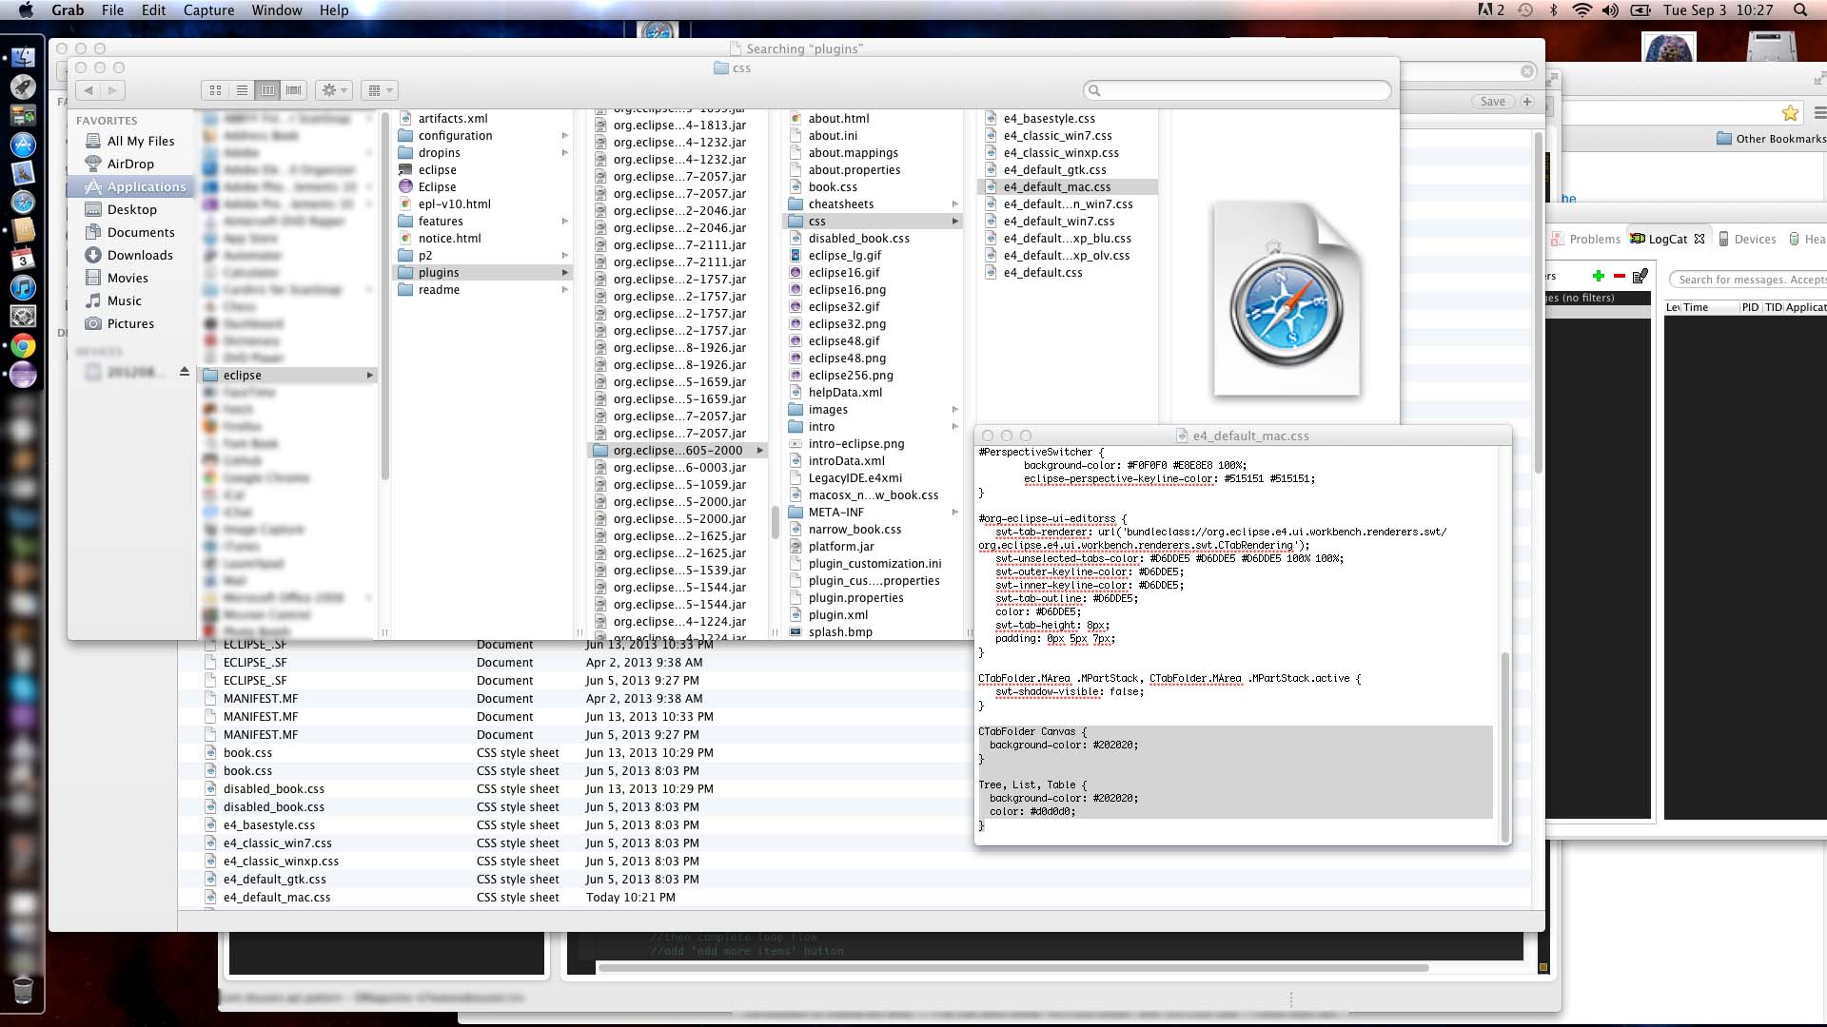This screenshot has width=1827, height=1027.
Task: Open the File menu
Action: [x=112, y=10]
